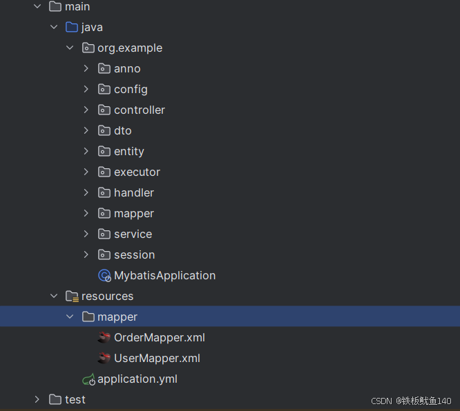Select the highlighted mapper folder name
Viewport: 460px width, 411px height.
pyautogui.click(x=117, y=317)
